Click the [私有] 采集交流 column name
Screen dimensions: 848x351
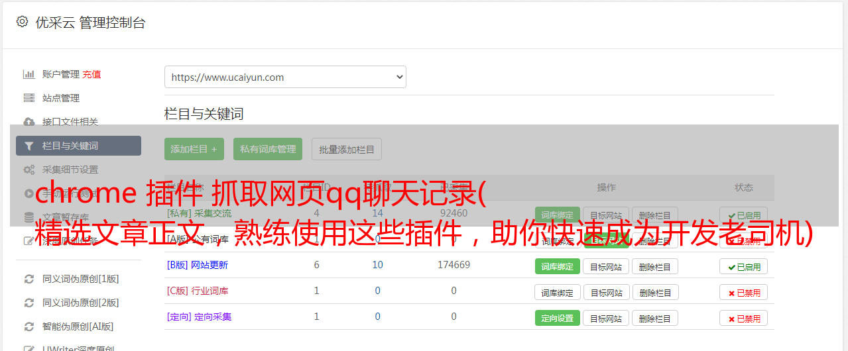[x=200, y=213]
